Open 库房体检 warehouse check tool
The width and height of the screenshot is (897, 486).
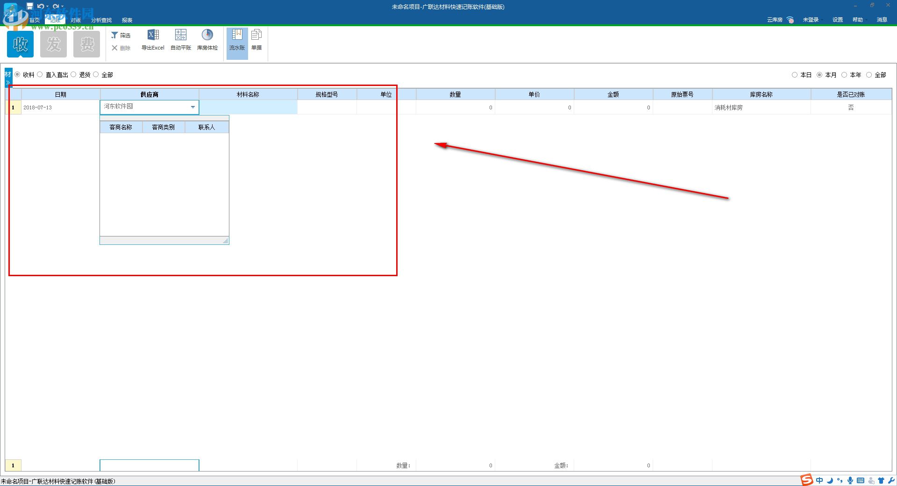click(207, 40)
